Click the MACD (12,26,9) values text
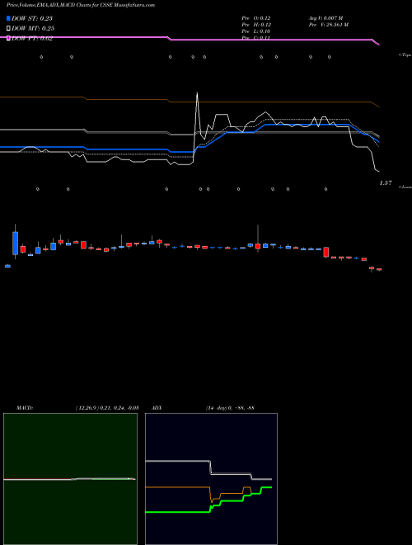Viewport: 412px width, 545px height. tap(107, 407)
